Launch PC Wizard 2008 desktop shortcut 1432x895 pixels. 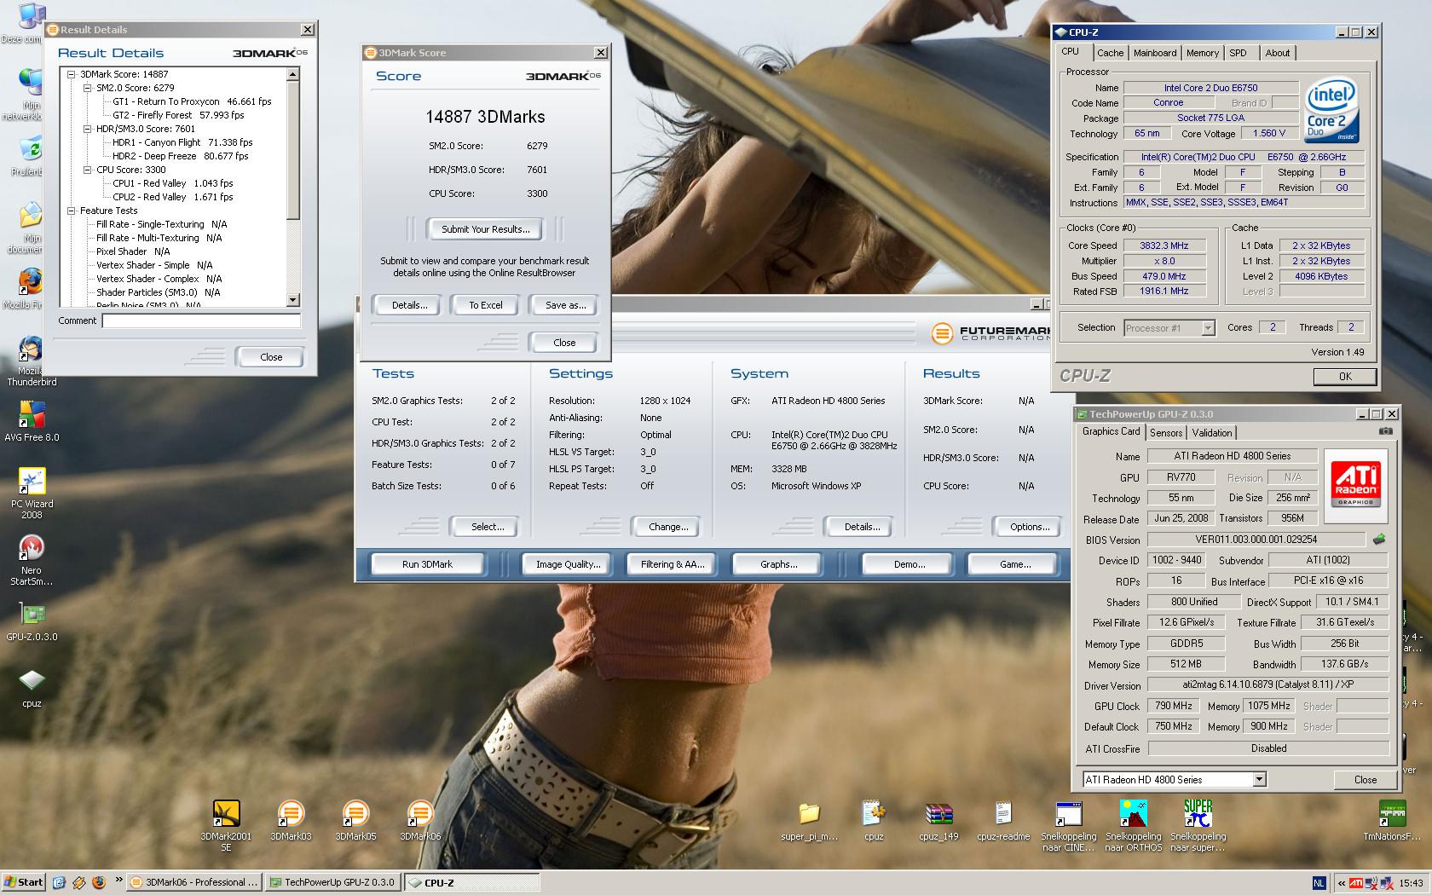(x=32, y=483)
